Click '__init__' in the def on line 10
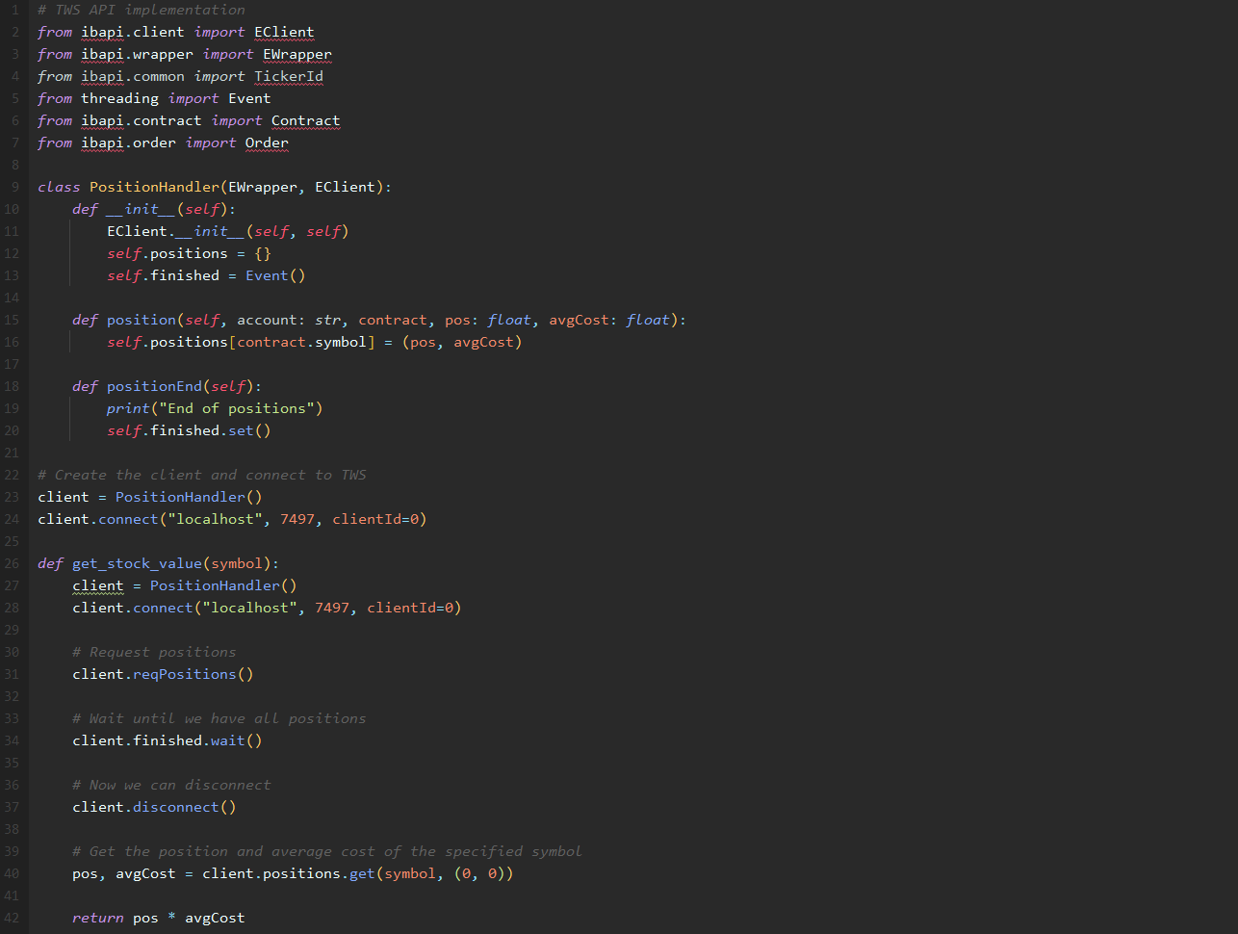Viewport: 1238px width, 934px height. click(142, 209)
